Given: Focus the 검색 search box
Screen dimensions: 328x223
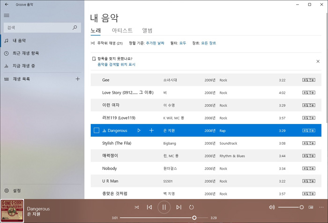Looking at the screenshot, I should (x=42, y=27).
